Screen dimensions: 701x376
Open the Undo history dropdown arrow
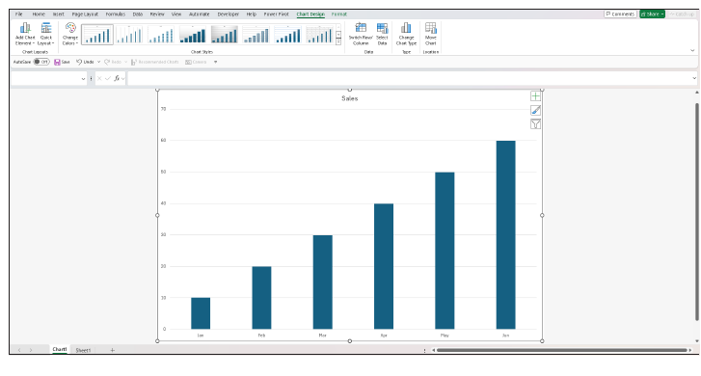tap(98, 62)
